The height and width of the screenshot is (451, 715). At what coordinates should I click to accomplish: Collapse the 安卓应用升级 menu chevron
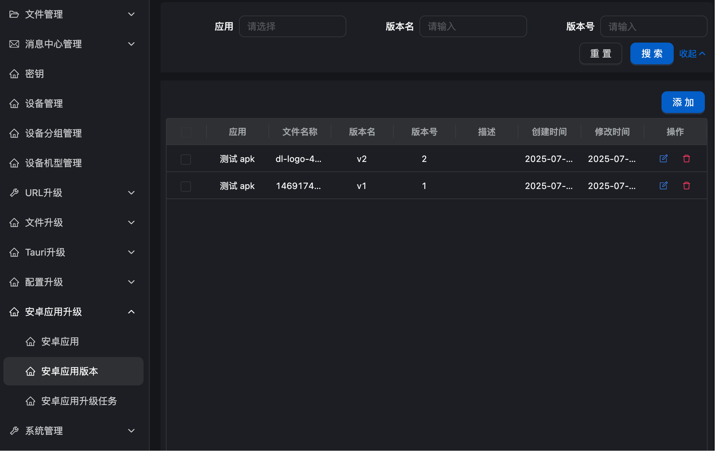coord(131,312)
